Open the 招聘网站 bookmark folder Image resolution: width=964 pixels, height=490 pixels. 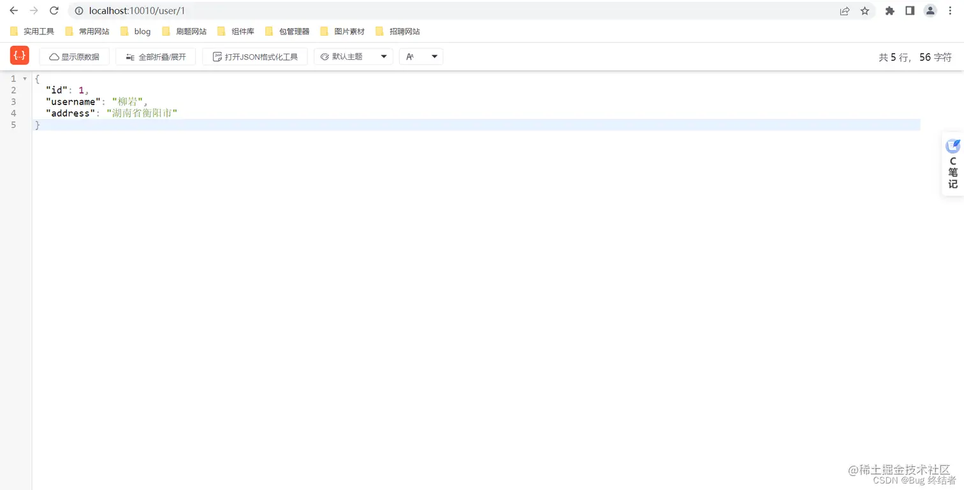[398, 31]
